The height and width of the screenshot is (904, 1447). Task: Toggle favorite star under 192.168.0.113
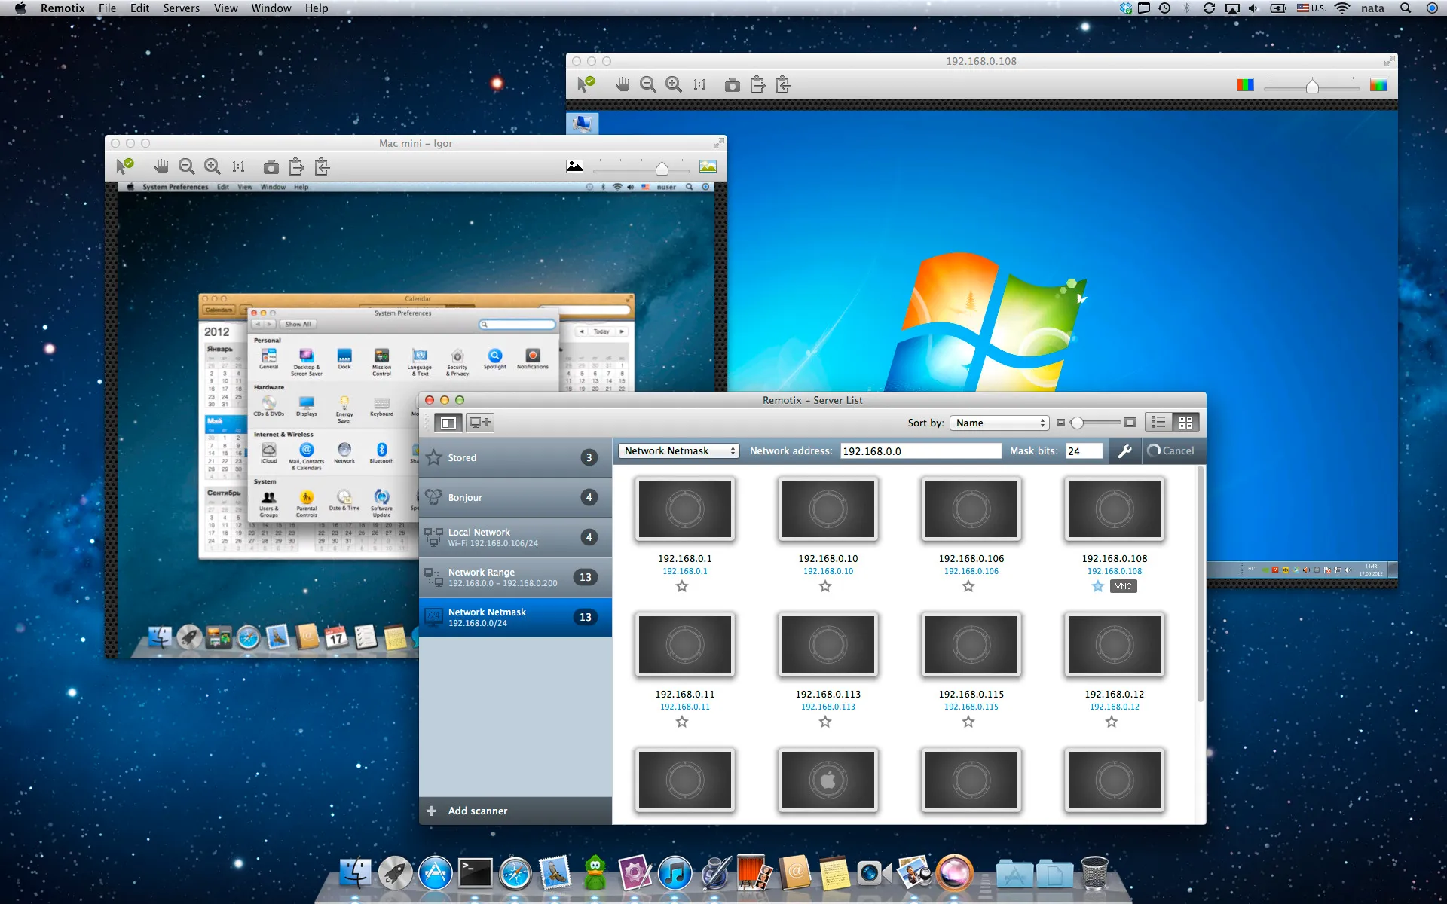click(x=825, y=721)
